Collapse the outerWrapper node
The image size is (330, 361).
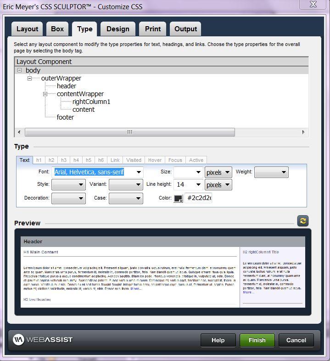click(x=30, y=78)
